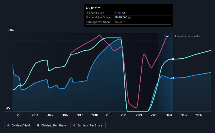Click the 11.0% y-axis label
Viewport: 215px width, 133px height.
click(x=10, y=30)
